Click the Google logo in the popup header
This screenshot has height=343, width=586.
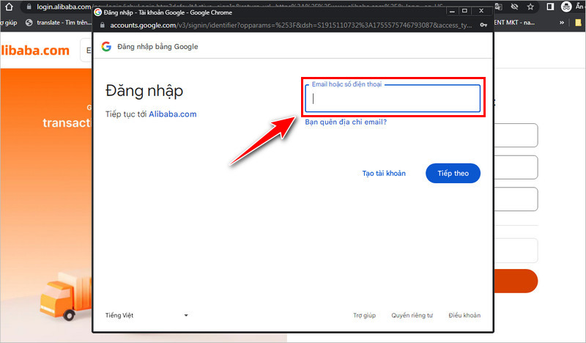tap(106, 46)
